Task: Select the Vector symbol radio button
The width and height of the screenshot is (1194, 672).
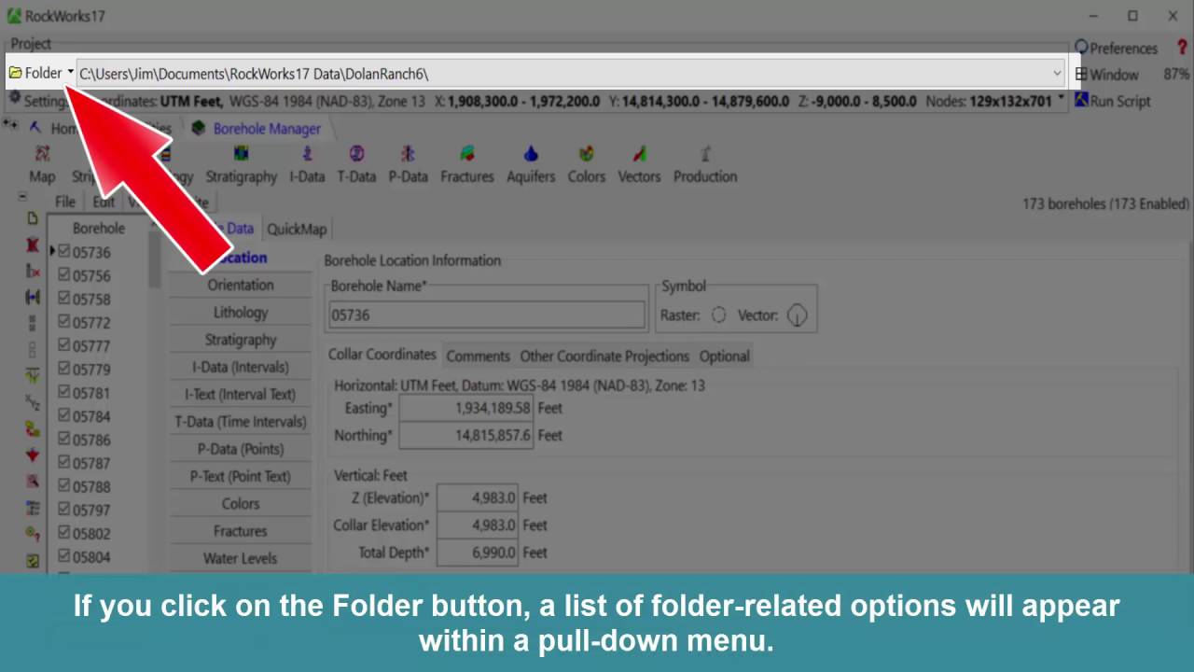Action: tap(797, 315)
